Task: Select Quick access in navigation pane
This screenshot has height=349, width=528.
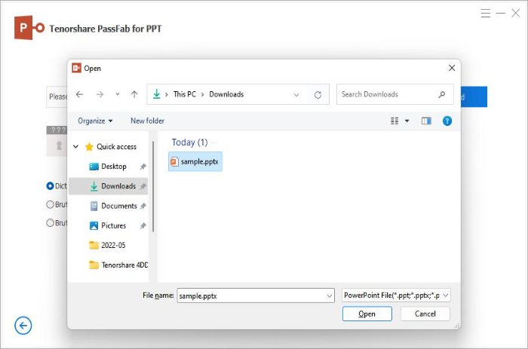Action: click(x=116, y=147)
